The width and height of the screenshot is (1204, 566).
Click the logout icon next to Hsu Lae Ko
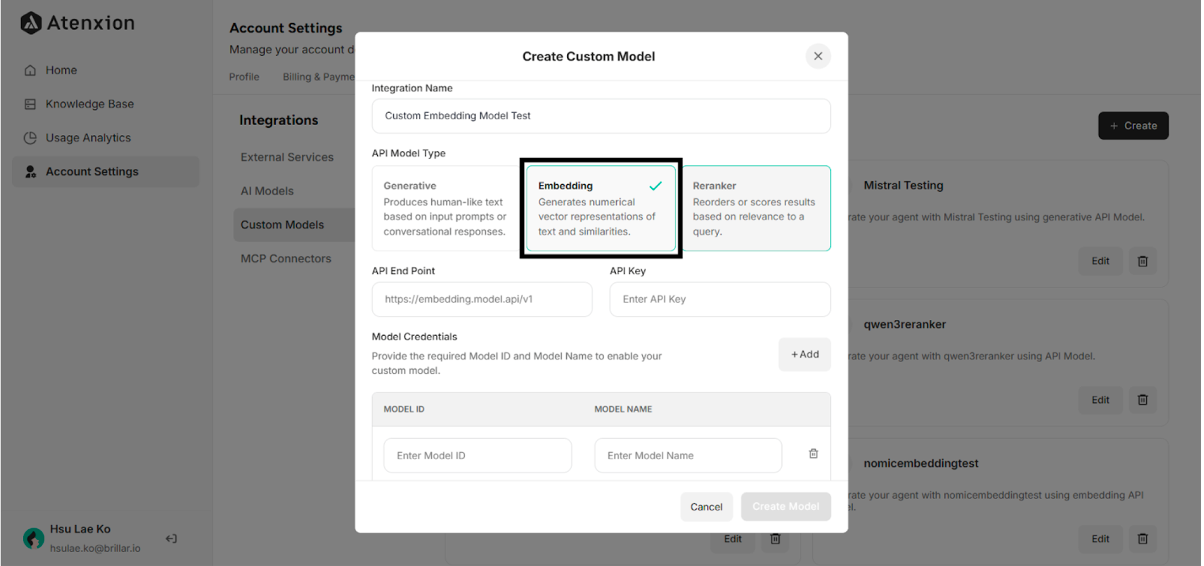coord(171,538)
